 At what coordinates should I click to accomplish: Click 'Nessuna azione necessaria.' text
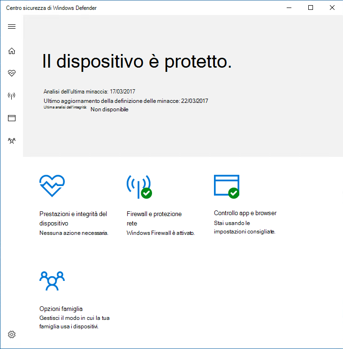tap(74, 233)
